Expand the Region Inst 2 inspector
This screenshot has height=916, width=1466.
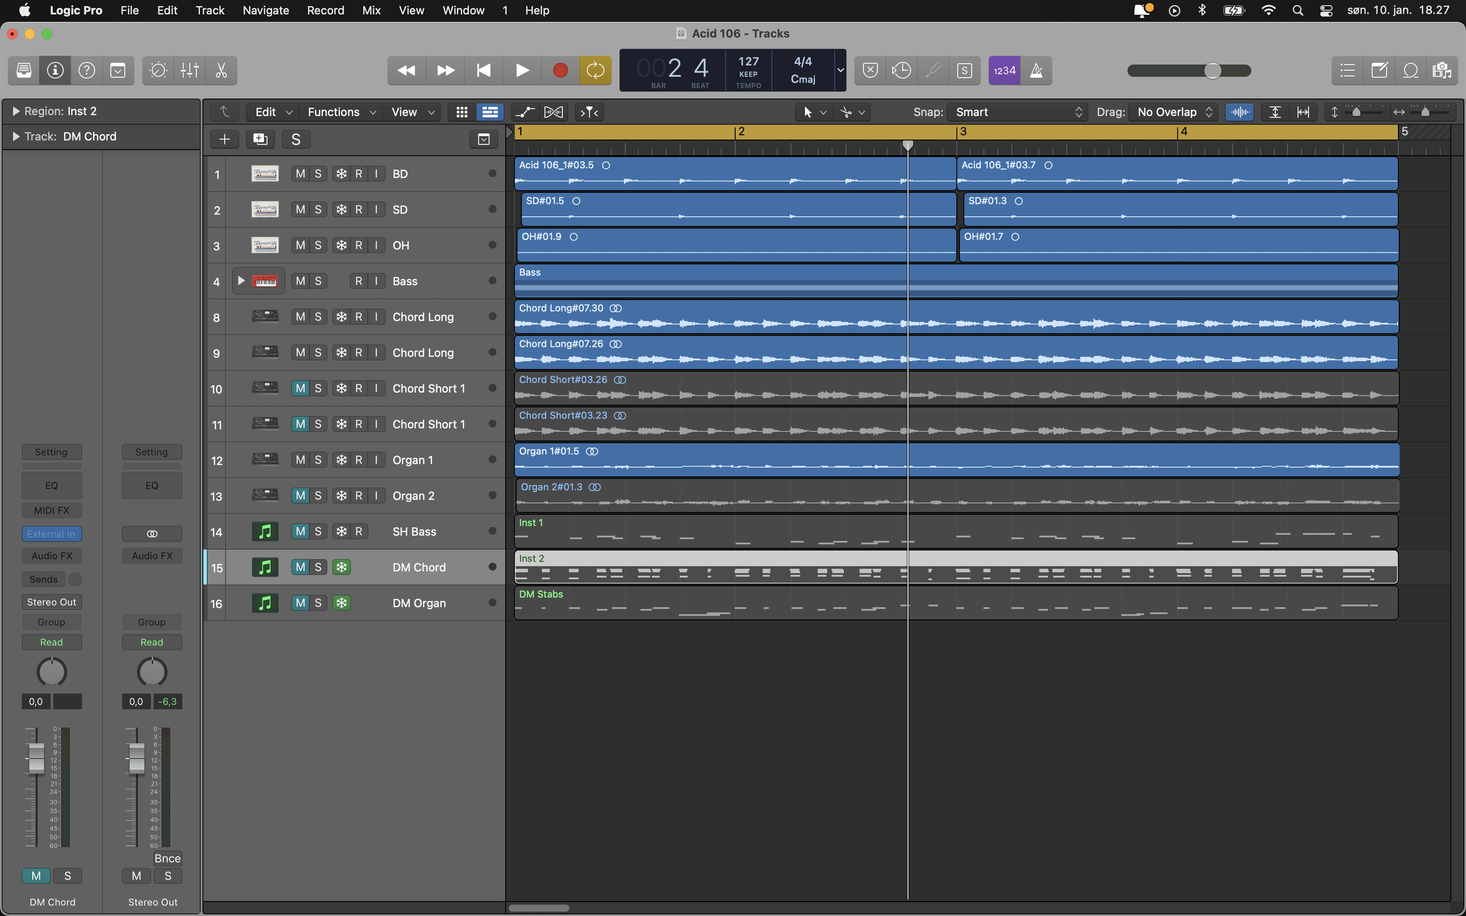(16, 112)
